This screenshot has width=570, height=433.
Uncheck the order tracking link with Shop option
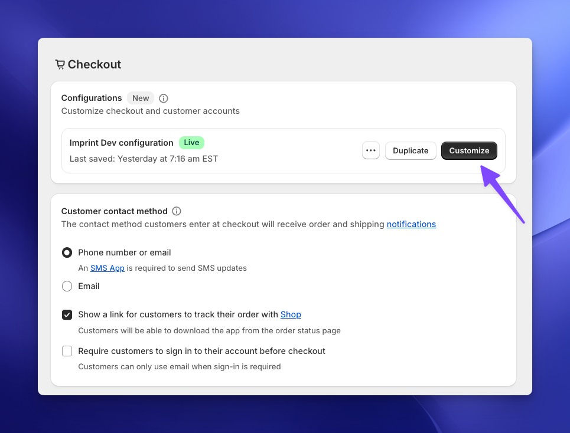(67, 314)
